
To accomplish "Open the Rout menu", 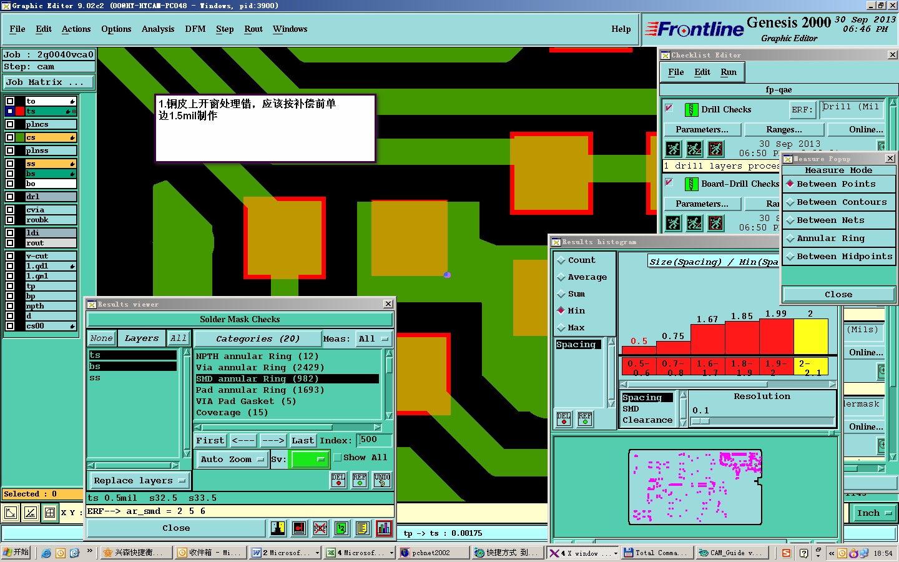I will (x=253, y=29).
